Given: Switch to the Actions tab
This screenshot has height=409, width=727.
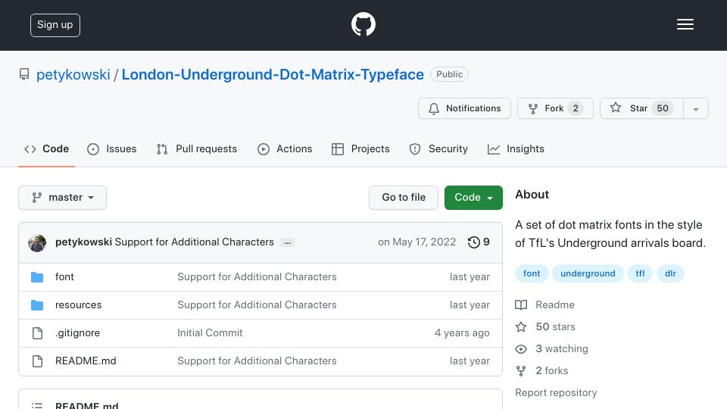Looking at the screenshot, I should point(285,149).
